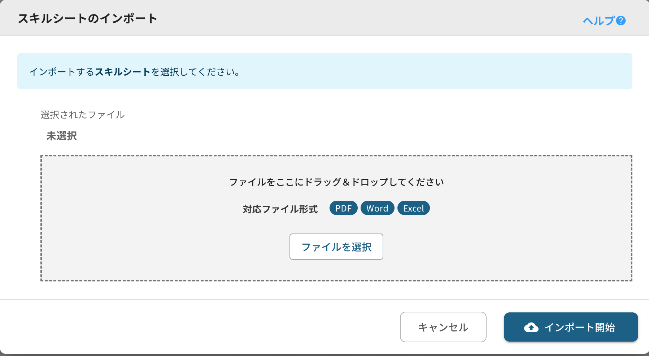Click the ドラッグ＆ドロップ instruction text
This screenshot has width=649, height=356.
[x=336, y=182]
